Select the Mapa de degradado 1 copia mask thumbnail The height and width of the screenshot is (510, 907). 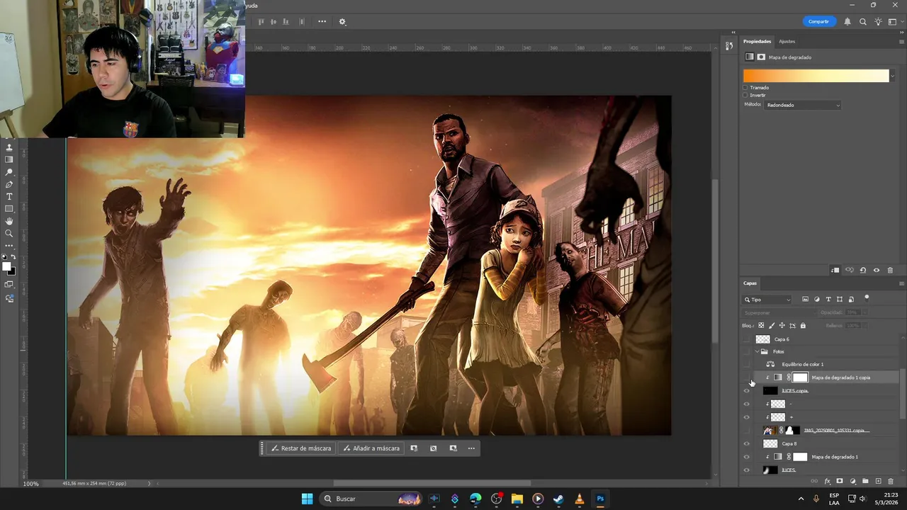[800, 378]
